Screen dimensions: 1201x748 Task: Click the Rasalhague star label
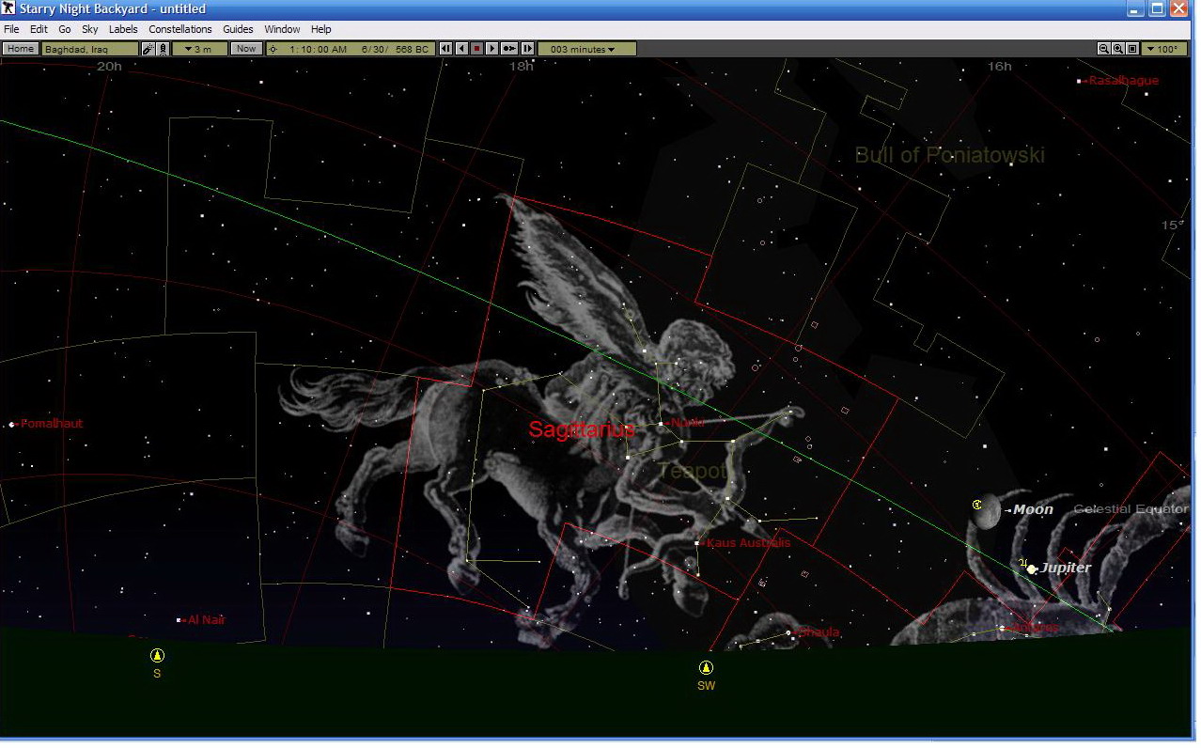(x=1124, y=81)
